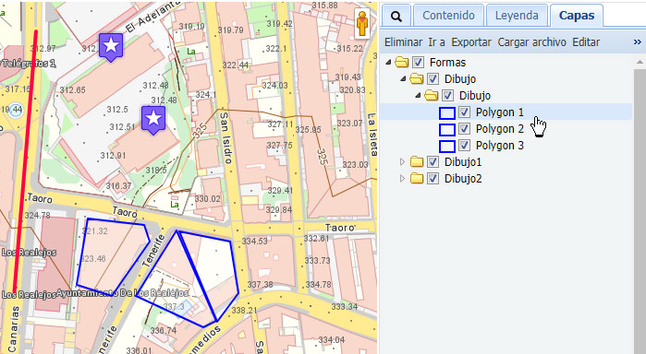Switch to the Contenido tab
The height and width of the screenshot is (354, 646).
448,16
